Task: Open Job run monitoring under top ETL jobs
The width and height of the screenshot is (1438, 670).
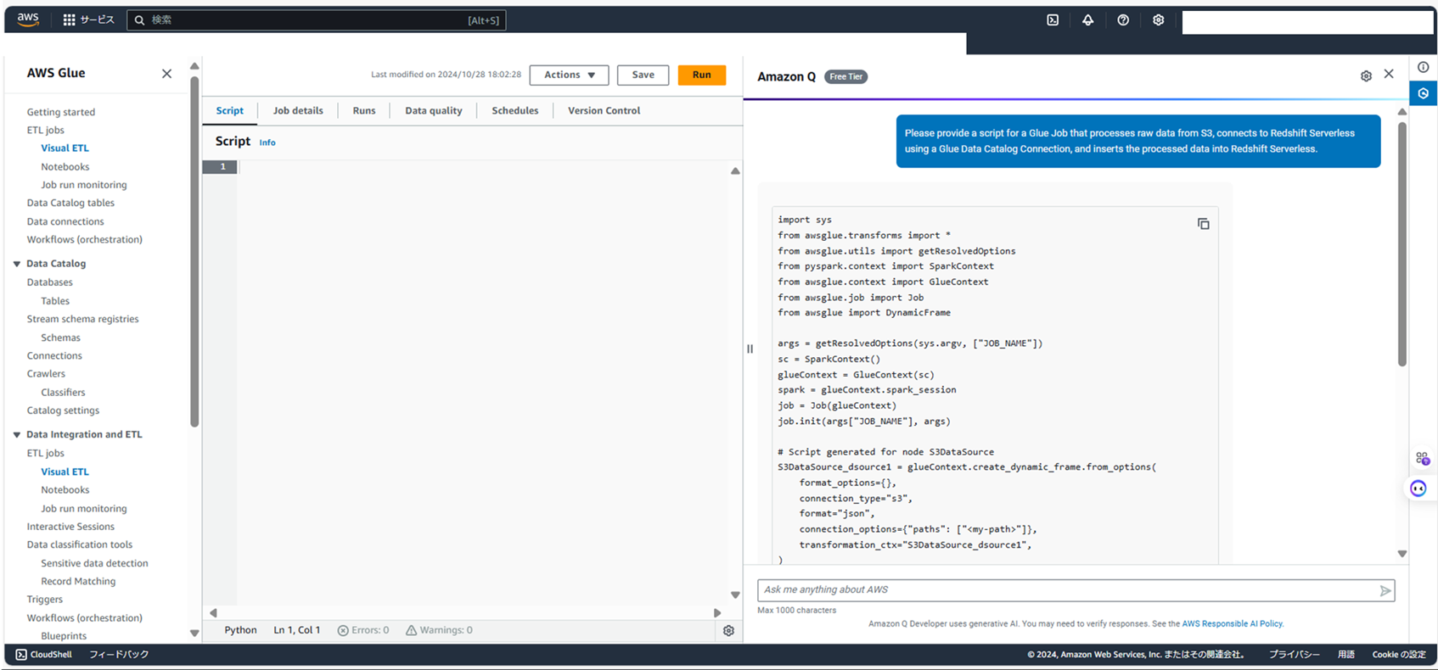Action: 83,185
